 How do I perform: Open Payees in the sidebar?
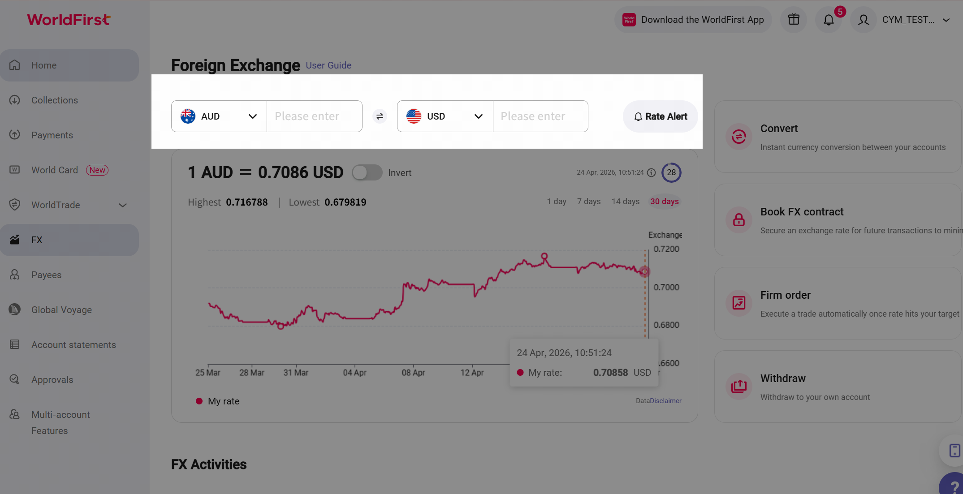[x=69, y=275]
